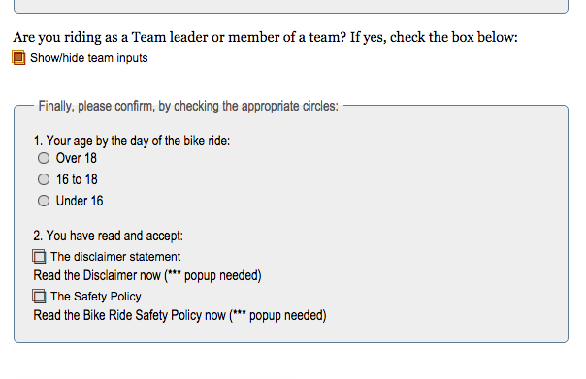Screen dimensions: 586x379
Task: Click the 'Over 18' label text
Action: point(77,158)
